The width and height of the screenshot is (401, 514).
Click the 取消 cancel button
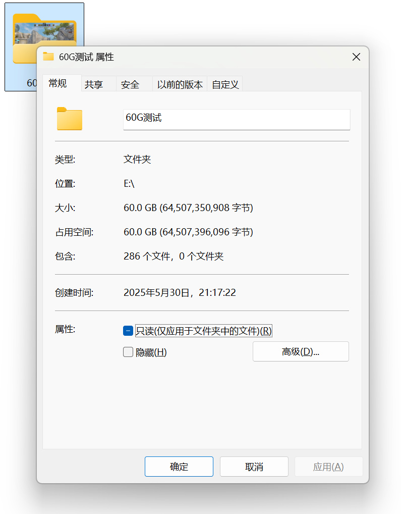click(x=254, y=467)
